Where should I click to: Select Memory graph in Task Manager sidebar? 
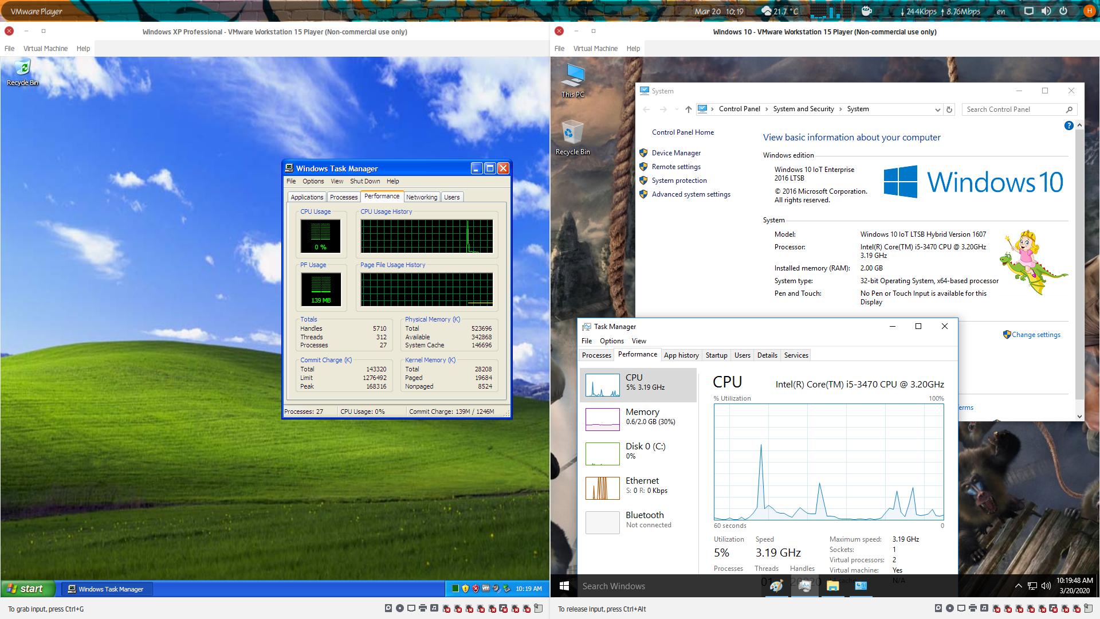[x=638, y=418]
